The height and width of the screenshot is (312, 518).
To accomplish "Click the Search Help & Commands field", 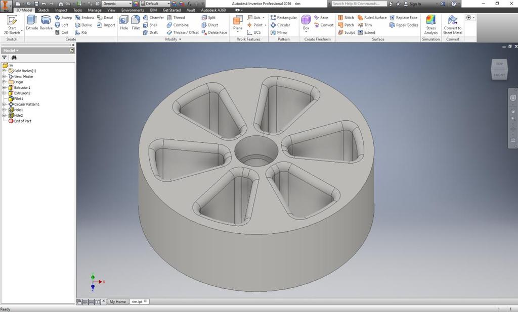I will [x=359, y=4].
